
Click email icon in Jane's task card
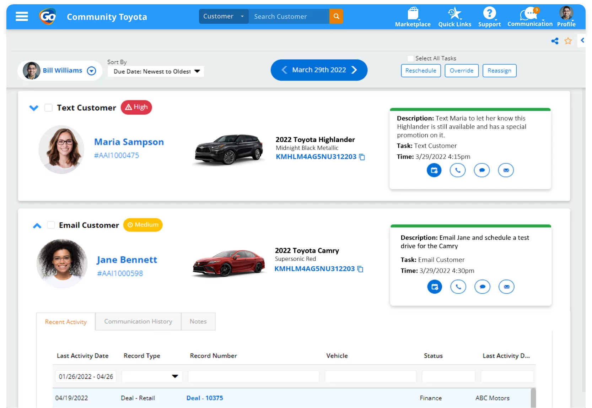(506, 287)
